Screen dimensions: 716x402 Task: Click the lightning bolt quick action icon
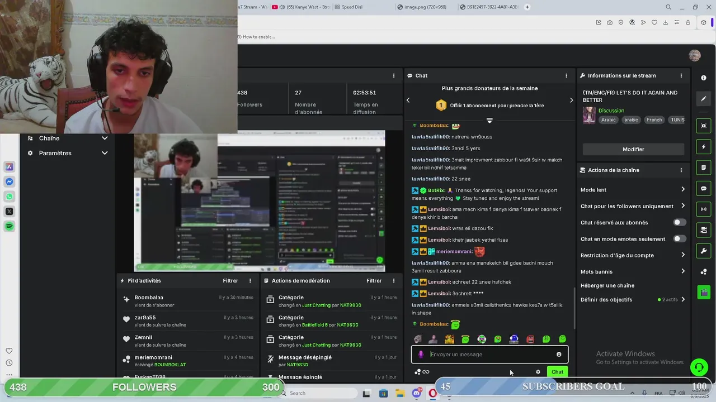click(x=704, y=147)
